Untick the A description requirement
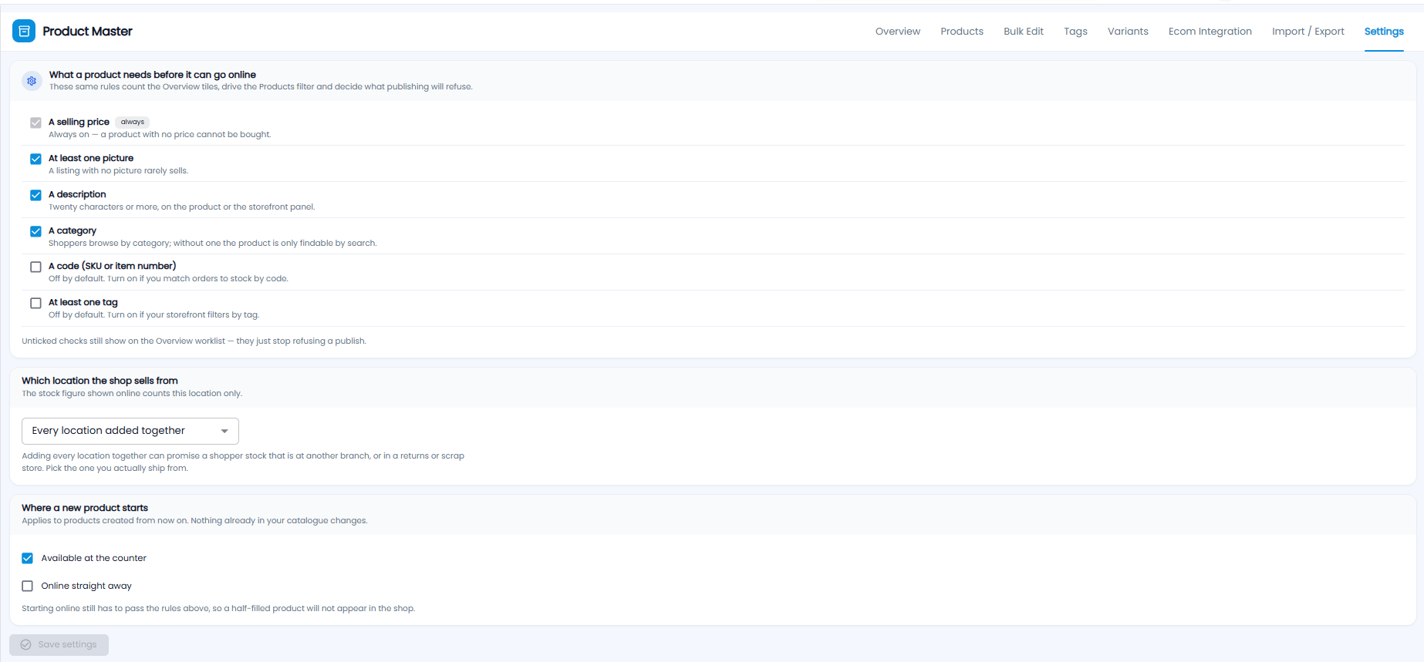 35,195
